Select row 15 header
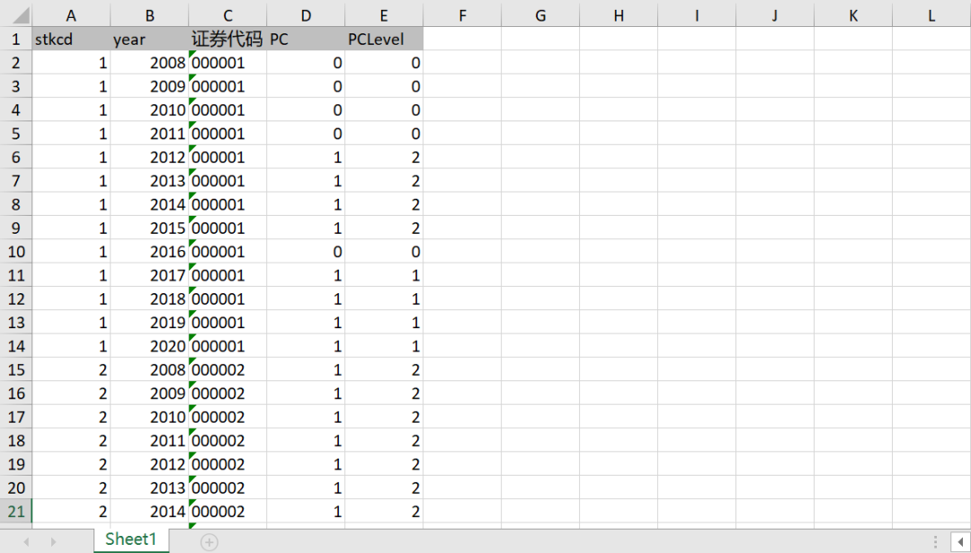971x553 pixels. (x=15, y=370)
